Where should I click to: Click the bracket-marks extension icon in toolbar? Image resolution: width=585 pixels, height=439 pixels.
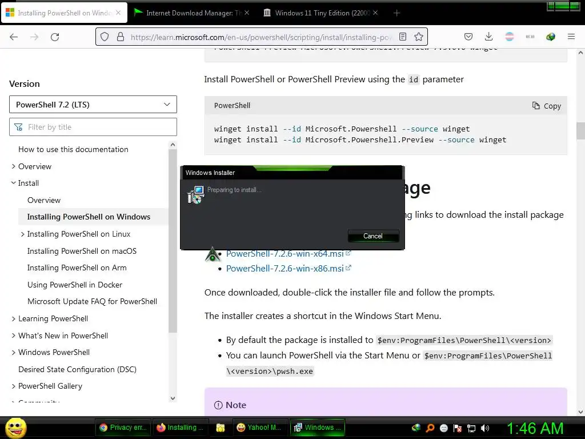[530, 37]
